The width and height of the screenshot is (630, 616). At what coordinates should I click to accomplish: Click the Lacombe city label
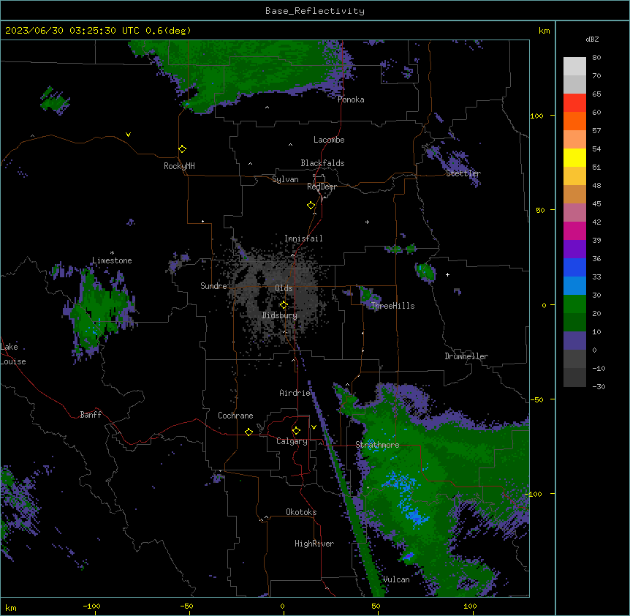tap(329, 140)
